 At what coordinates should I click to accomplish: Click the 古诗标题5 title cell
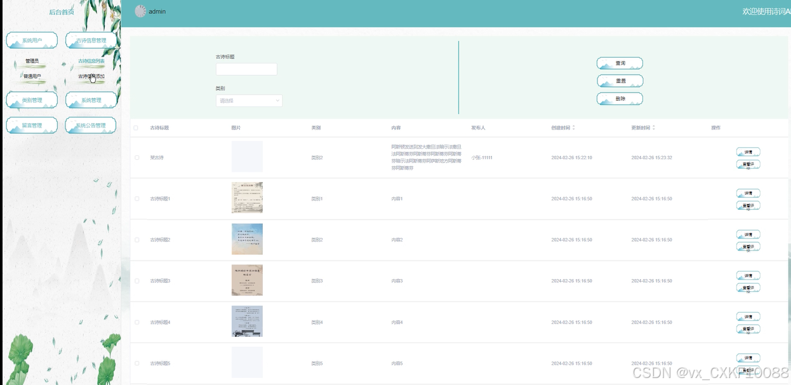click(x=160, y=363)
